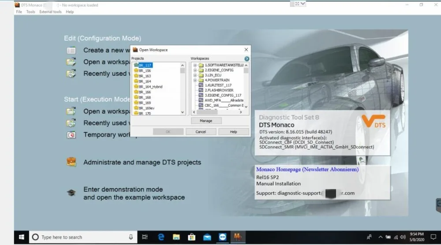Open File Explorer from the taskbar
The width and height of the screenshot is (441, 245).
tap(176, 237)
